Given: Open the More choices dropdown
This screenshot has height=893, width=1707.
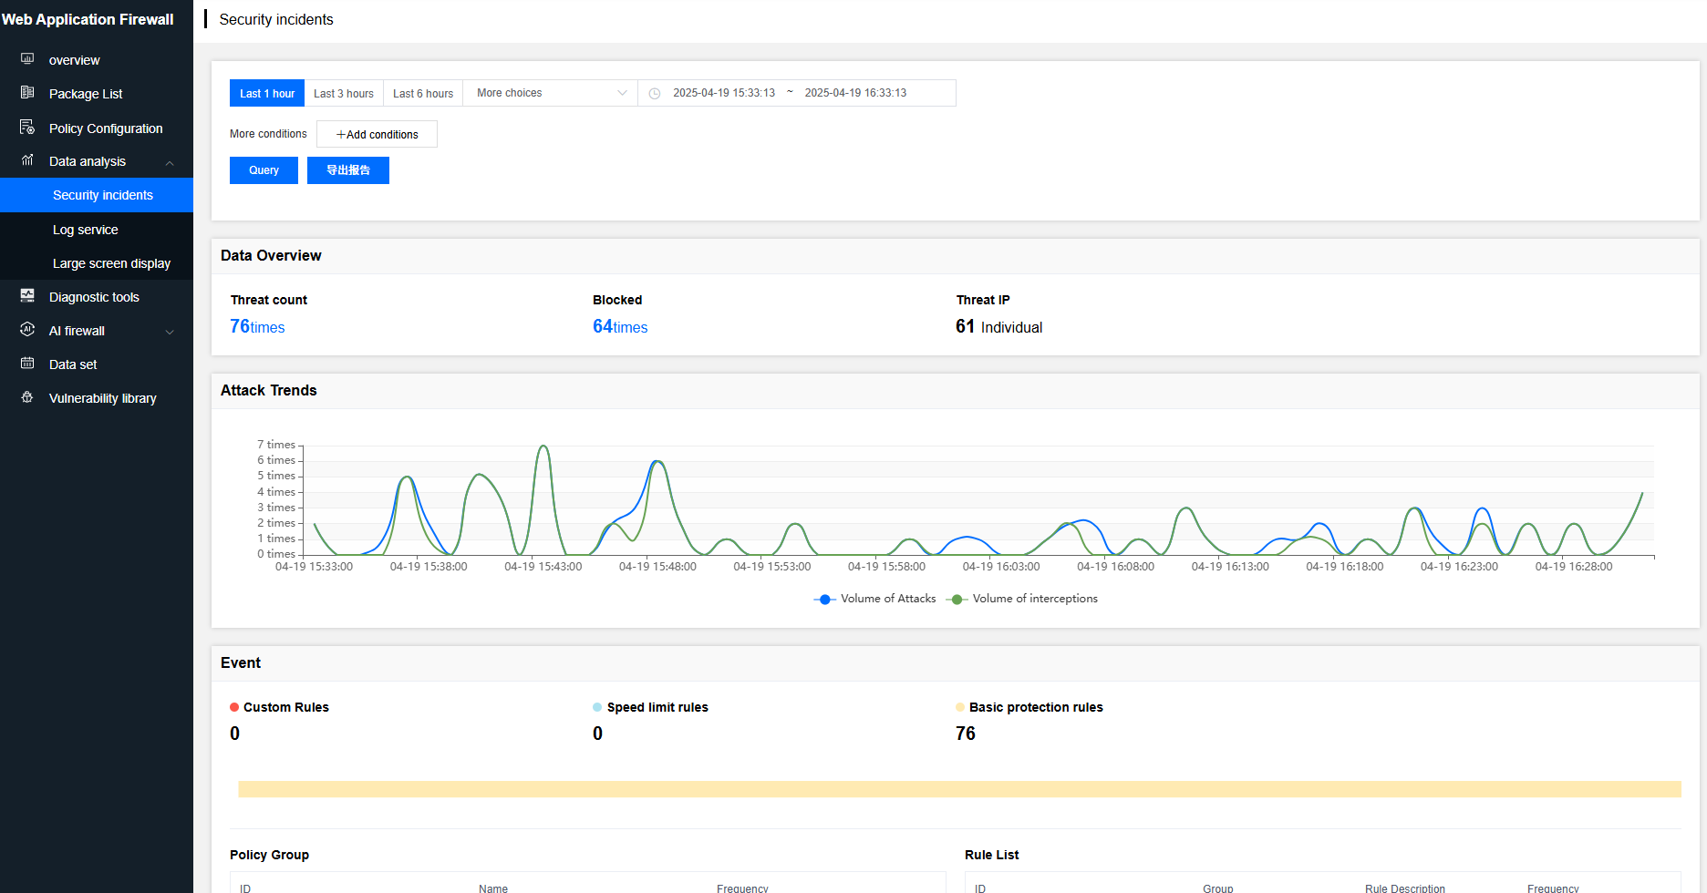Looking at the screenshot, I should pos(551,93).
